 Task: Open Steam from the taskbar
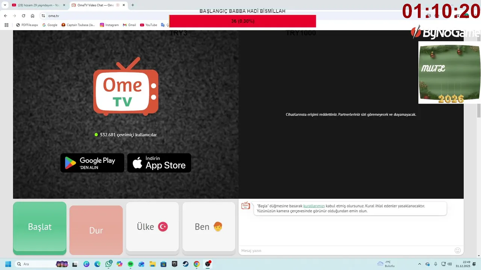click(186, 264)
